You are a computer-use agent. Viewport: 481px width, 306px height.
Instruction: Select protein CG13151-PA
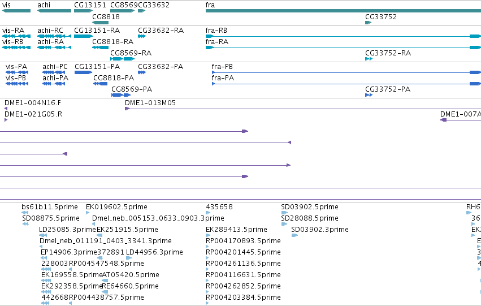pyautogui.click(x=84, y=72)
